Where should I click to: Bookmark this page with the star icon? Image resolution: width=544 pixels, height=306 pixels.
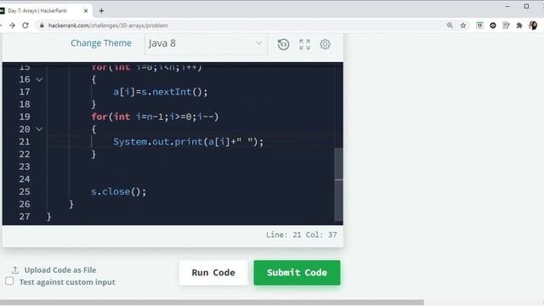coord(463,25)
